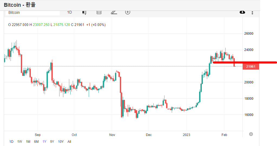Click the current price label 21961
277x146 pixels.
pos(251,67)
